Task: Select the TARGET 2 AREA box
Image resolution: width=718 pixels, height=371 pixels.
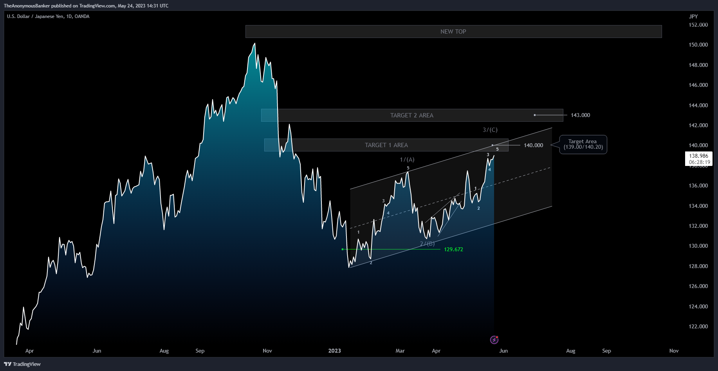Action: [x=412, y=115]
